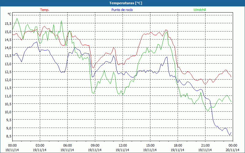The height and width of the screenshot is (153, 245).
Task: Click the 12:00 time label on x-axis
Action: point(123,146)
